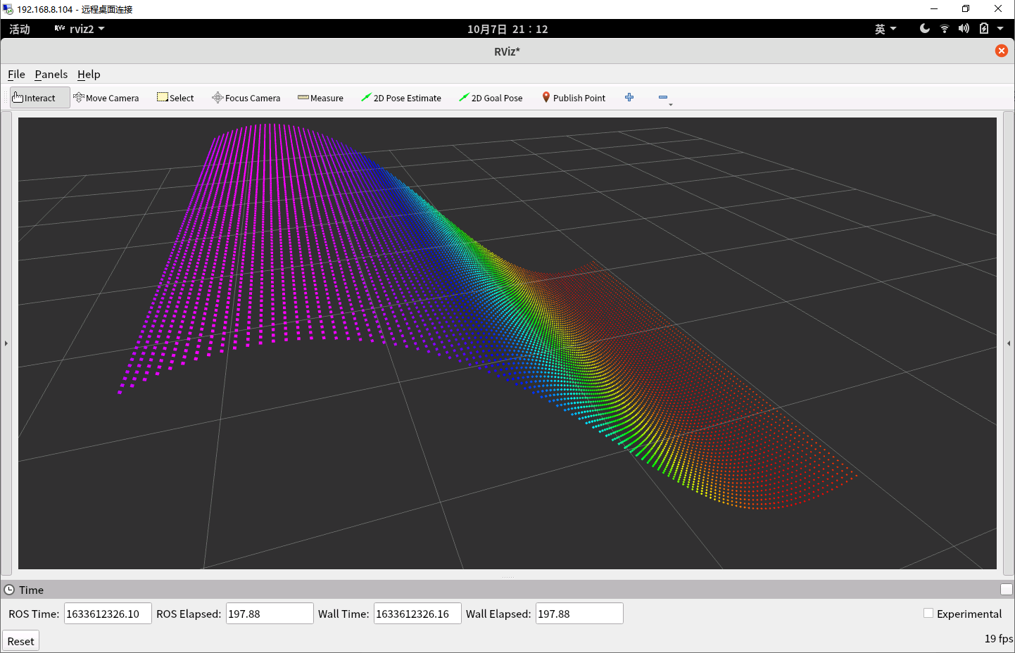Click the 19 fps readout
1015x653 pixels.
(x=998, y=638)
